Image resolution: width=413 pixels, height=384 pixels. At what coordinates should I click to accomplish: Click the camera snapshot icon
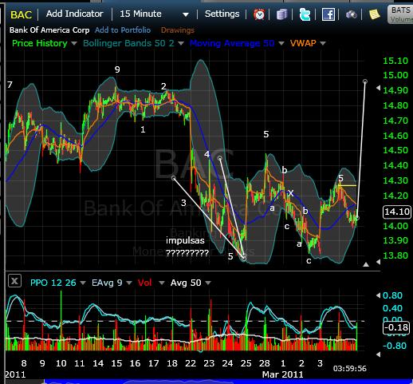pyautogui.click(x=351, y=14)
